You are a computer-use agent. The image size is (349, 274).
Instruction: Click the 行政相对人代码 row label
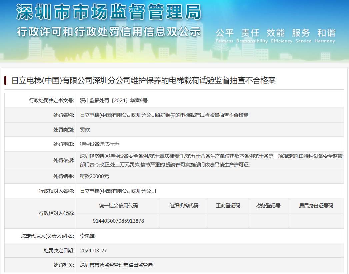pyautogui.click(x=56, y=213)
